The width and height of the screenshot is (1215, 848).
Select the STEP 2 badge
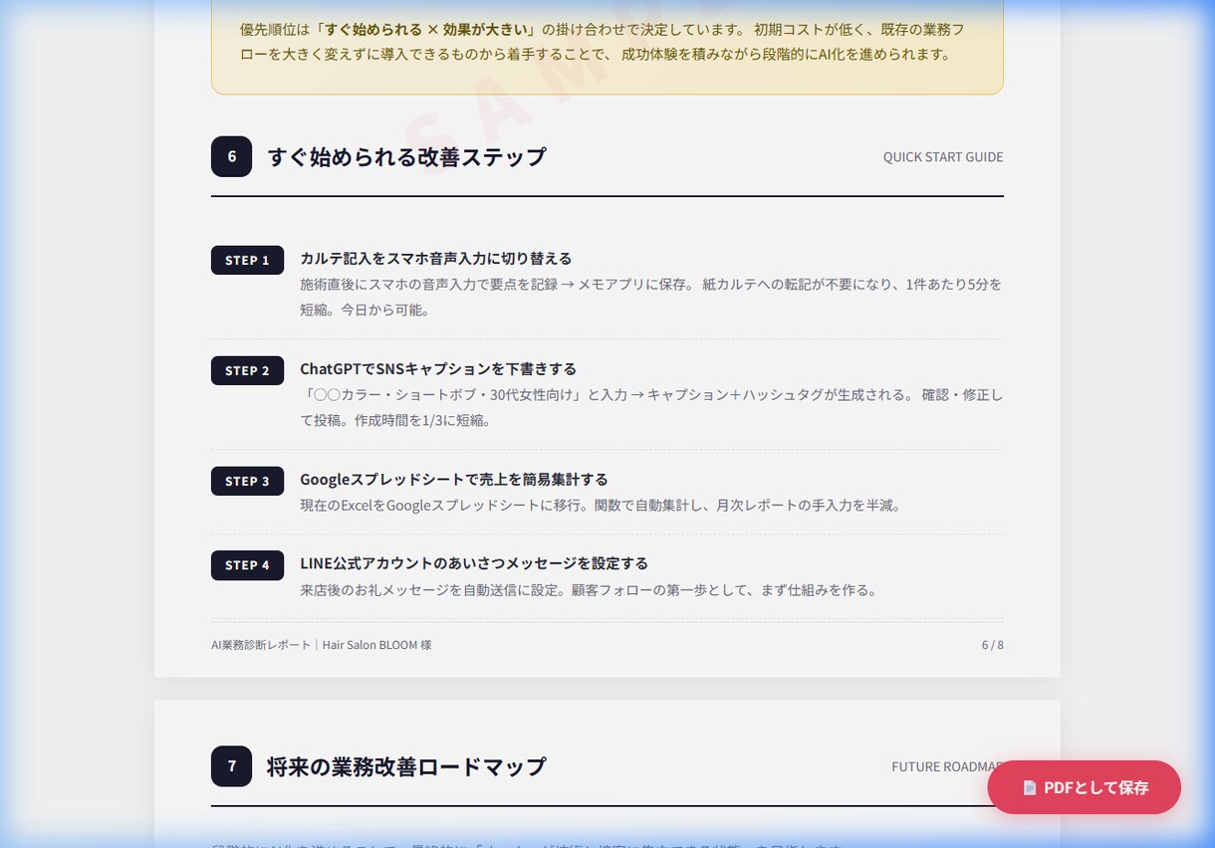247,370
